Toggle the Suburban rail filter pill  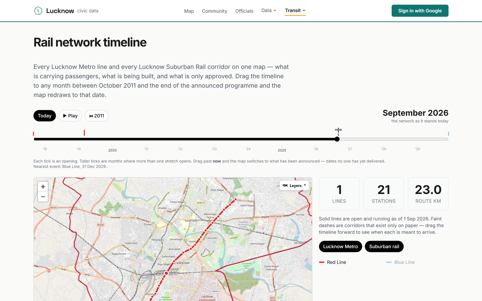[x=384, y=247]
